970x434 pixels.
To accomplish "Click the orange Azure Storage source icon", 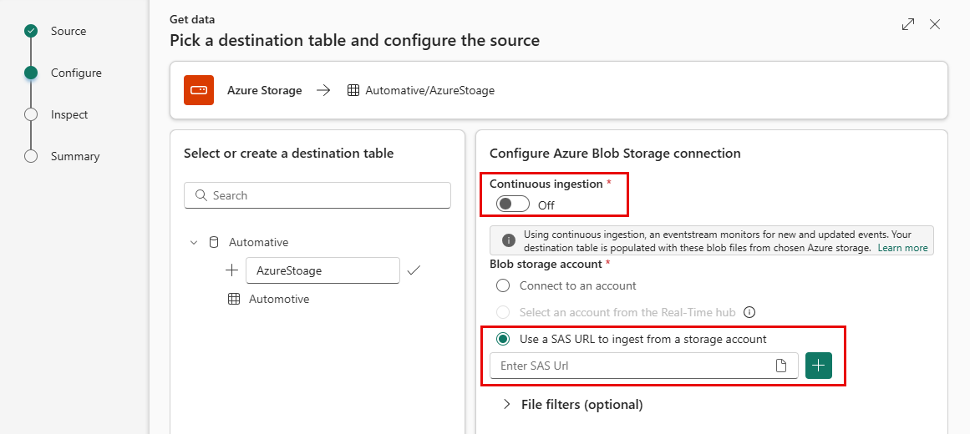I will pyautogui.click(x=199, y=90).
